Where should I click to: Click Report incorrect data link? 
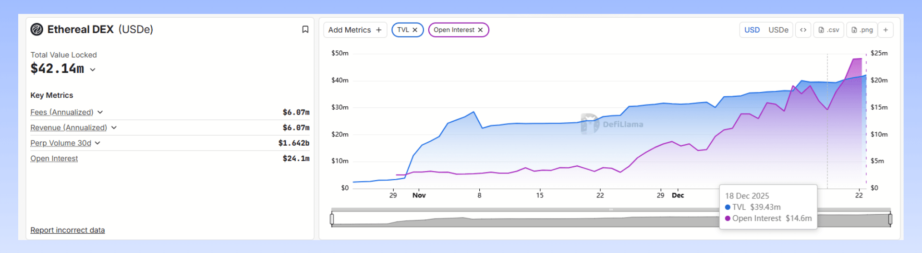pyautogui.click(x=68, y=230)
